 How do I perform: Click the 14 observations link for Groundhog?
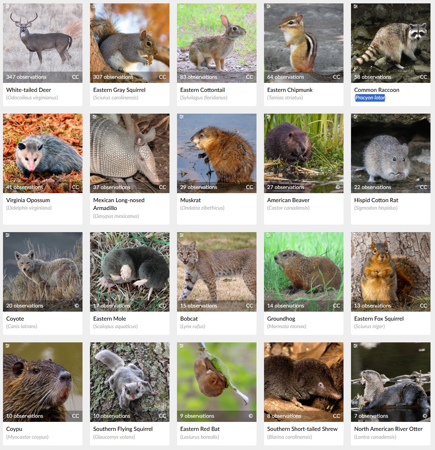pyautogui.click(x=286, y=306)
